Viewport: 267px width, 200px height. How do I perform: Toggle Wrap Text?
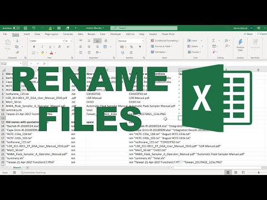[106, 41]
